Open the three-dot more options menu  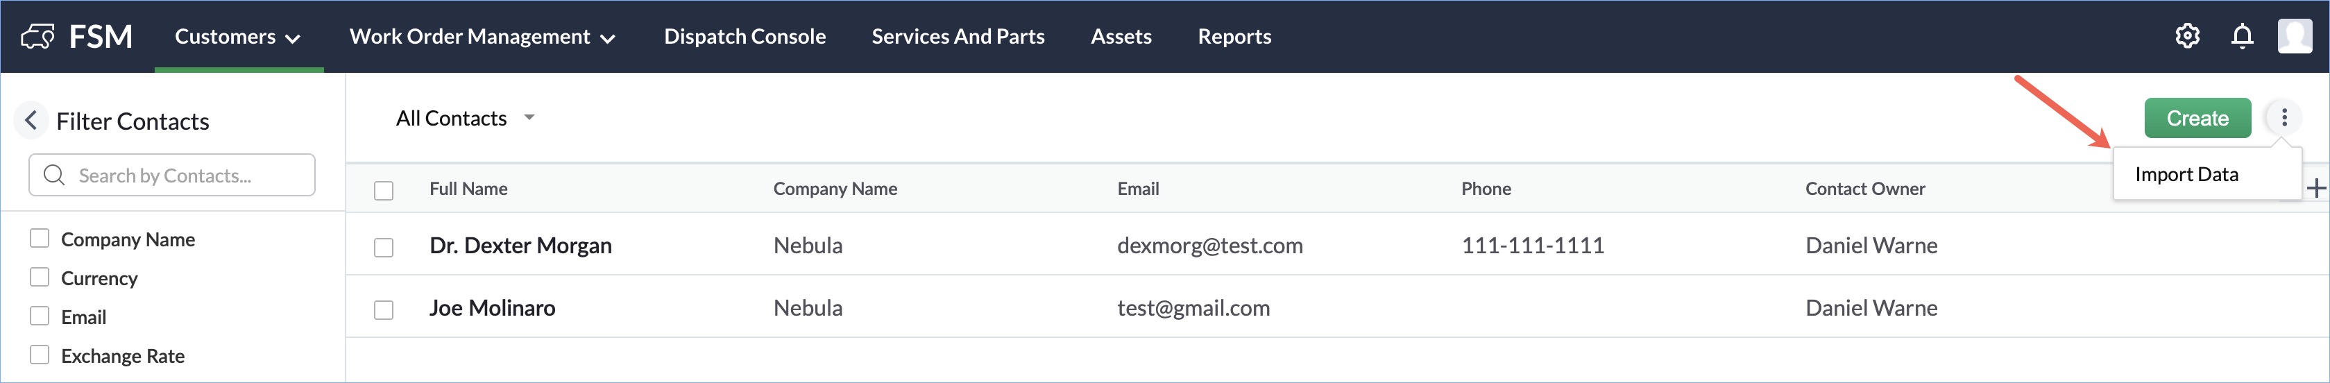2284,118
